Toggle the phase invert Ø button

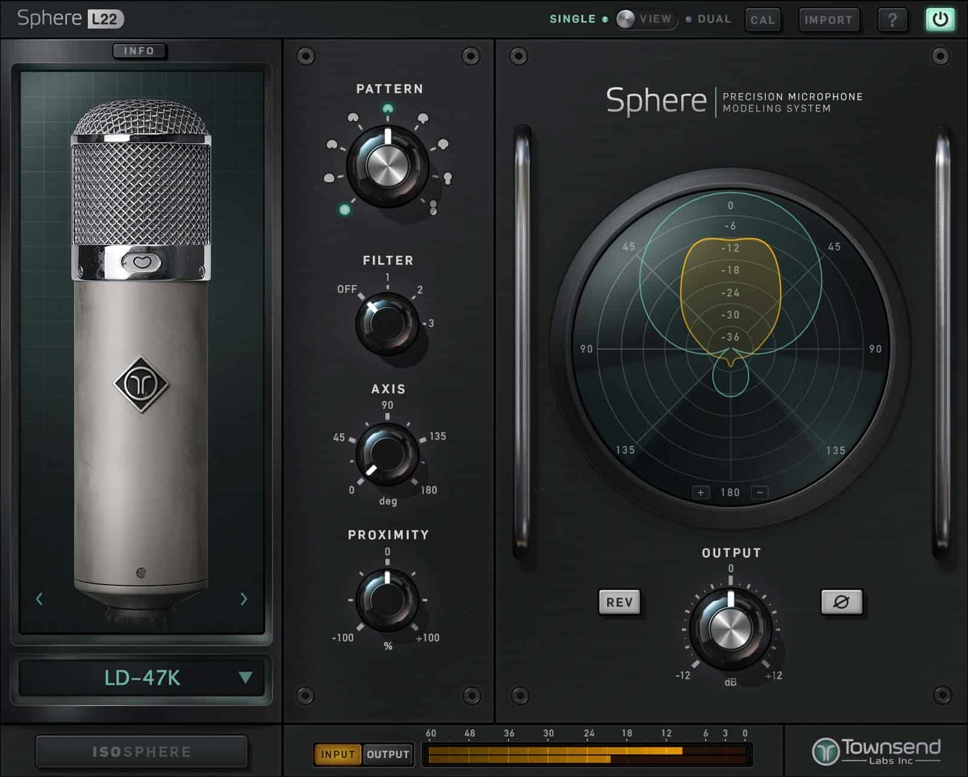[x=841, y=602]
